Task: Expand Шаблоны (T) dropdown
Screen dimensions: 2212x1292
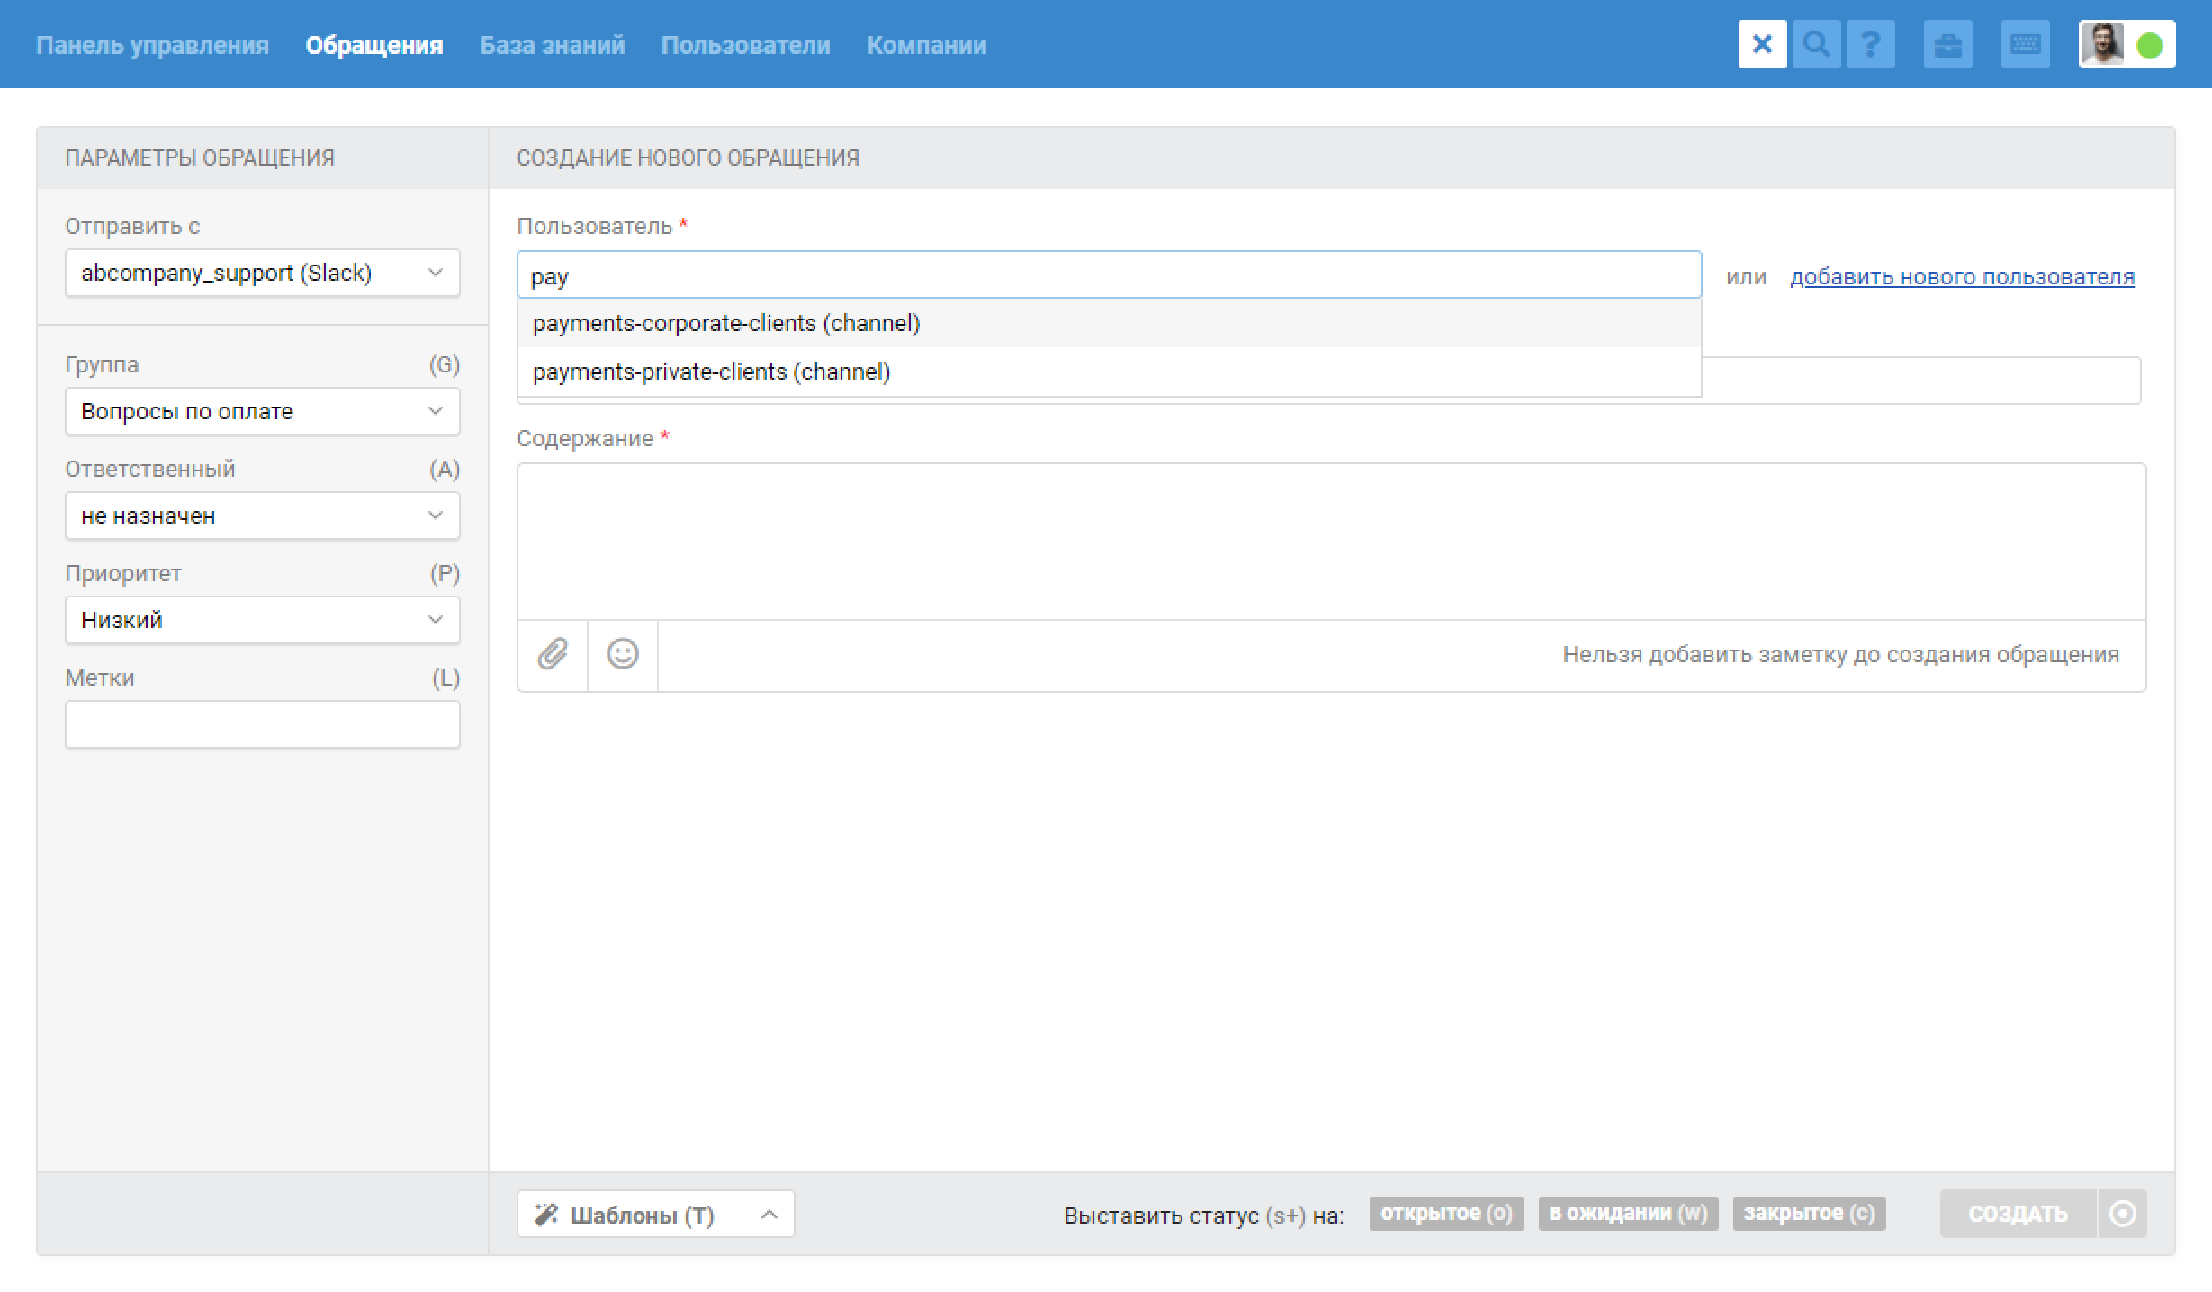Action: [x=655, y=1214]
